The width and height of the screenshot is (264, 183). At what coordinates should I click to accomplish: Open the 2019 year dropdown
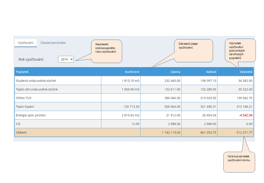(x=66, y=59)
